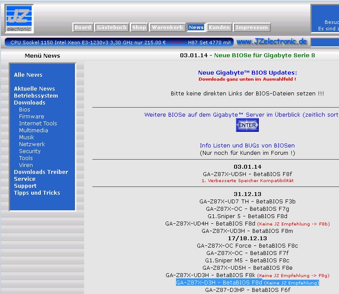
Task: Select Firmware under Downloads
Action: click(32, 116)
